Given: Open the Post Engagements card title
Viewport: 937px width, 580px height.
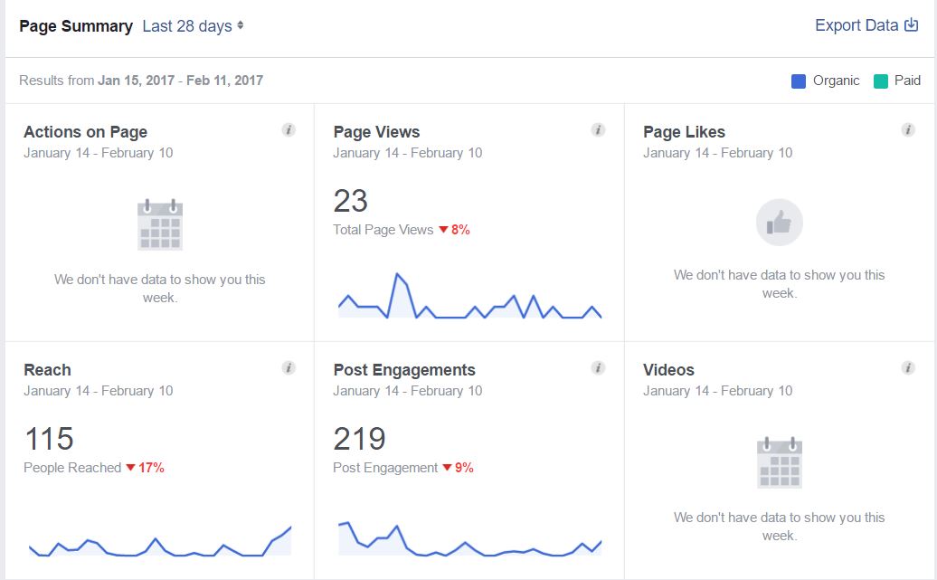Looking at the screenshot, I should click(x=404, y=370).
